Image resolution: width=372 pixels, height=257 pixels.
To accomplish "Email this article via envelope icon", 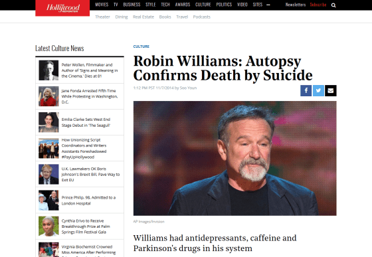I will point(331,90).
